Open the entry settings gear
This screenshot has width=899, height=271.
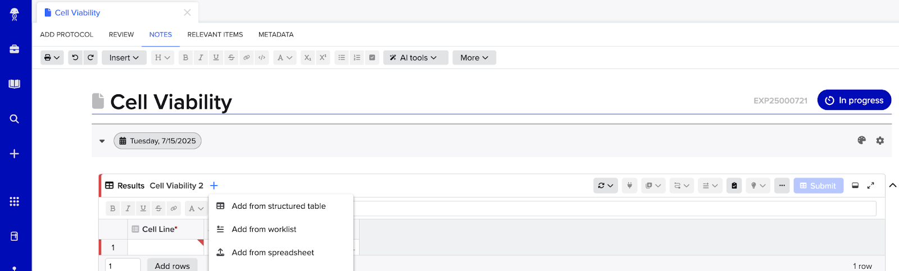click(x=880, y=141)
